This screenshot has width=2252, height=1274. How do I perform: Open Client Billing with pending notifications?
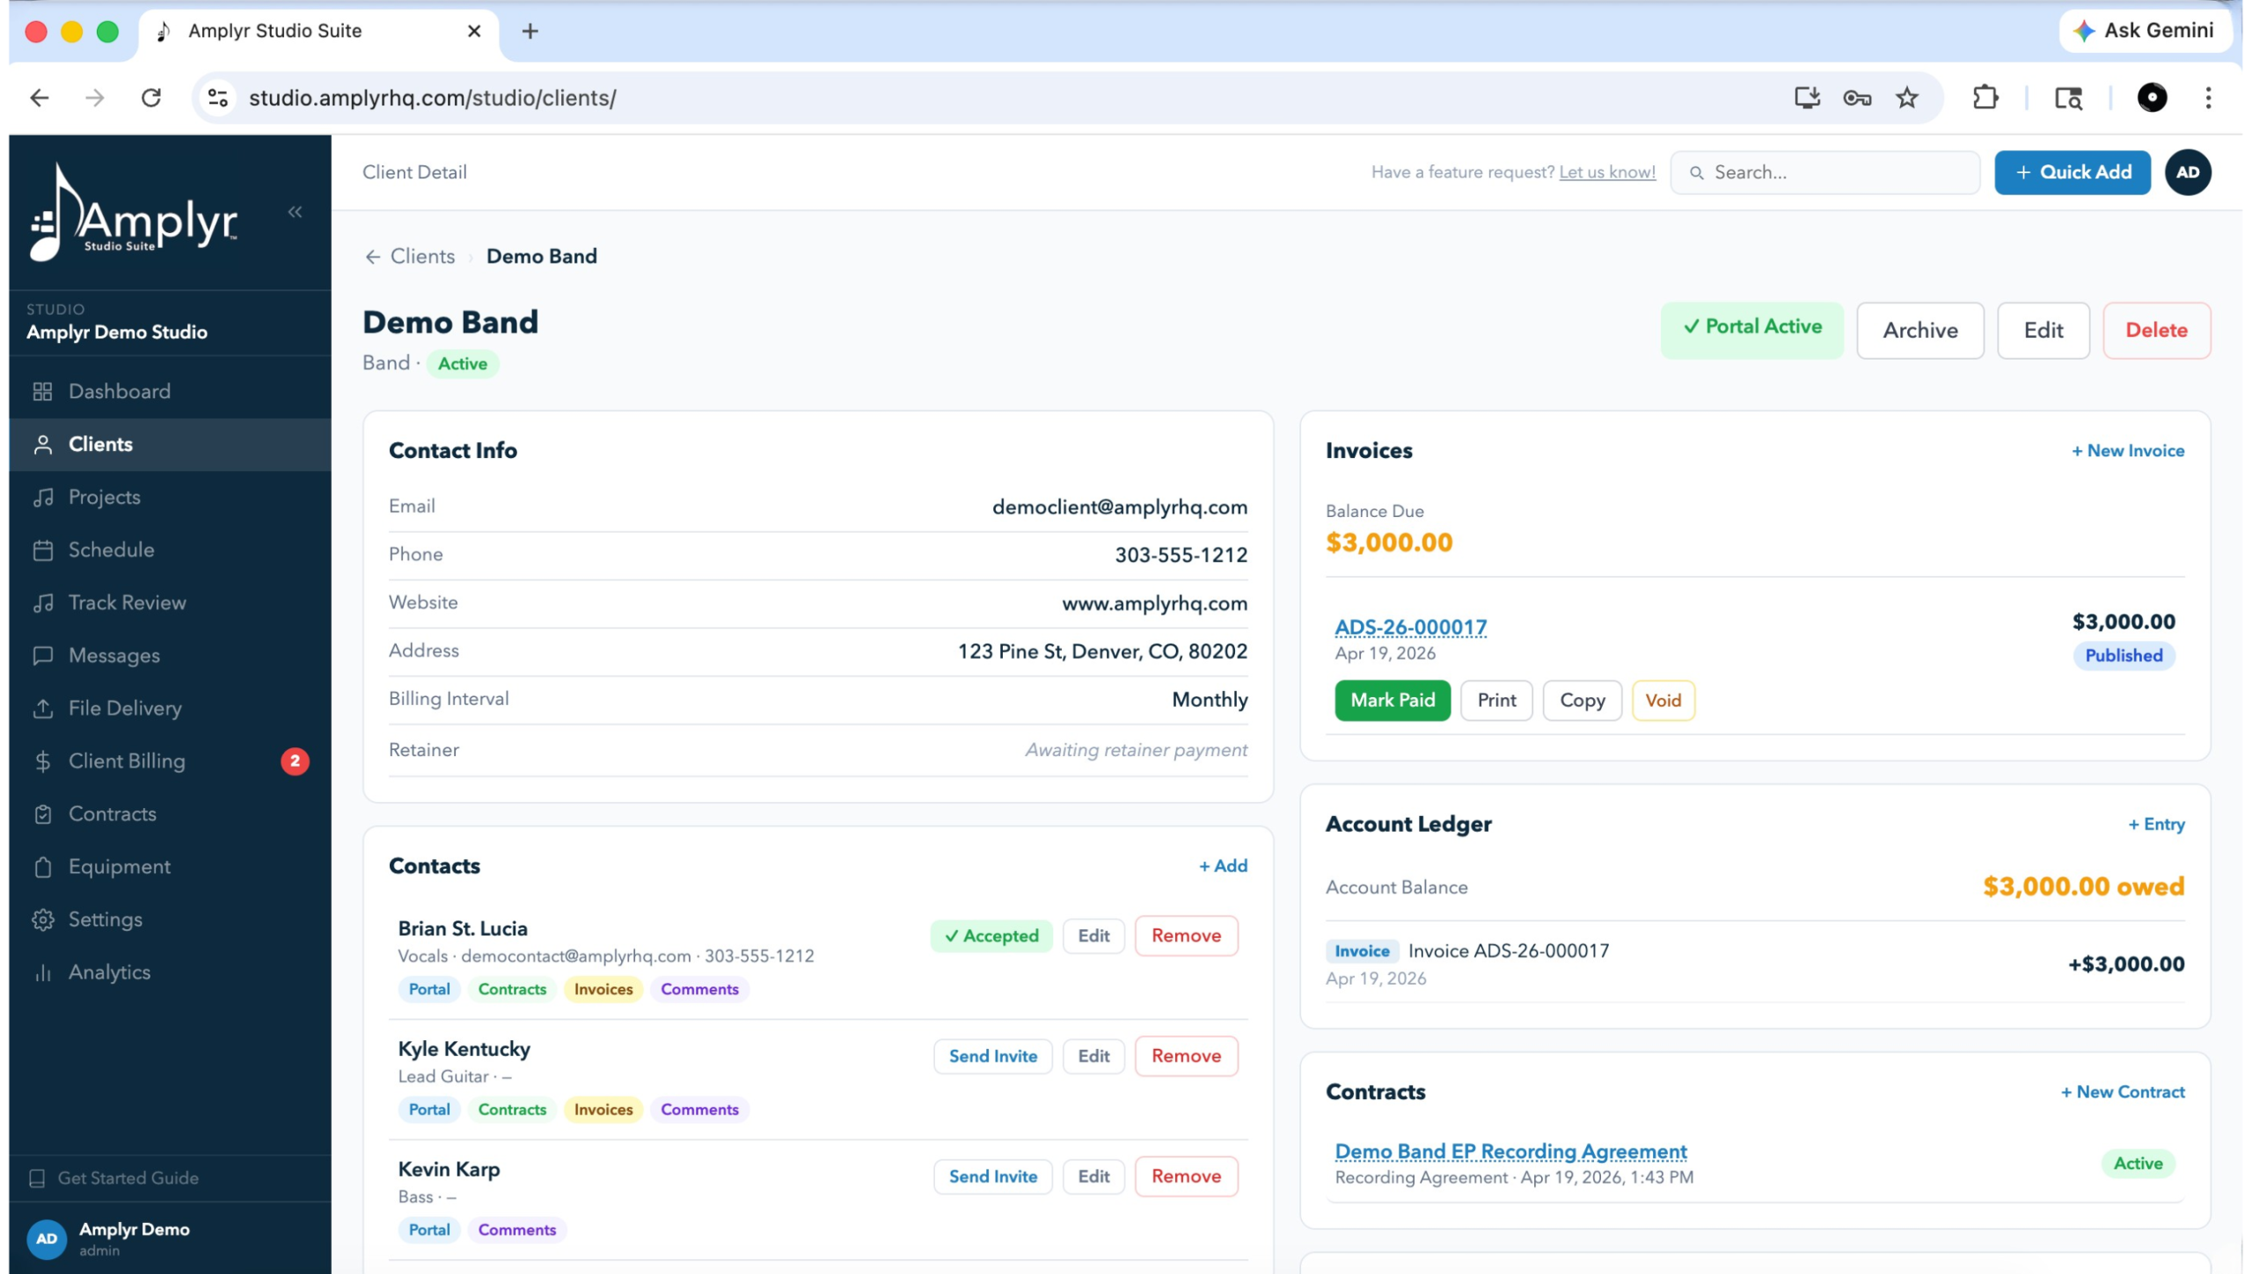(127, 760)
